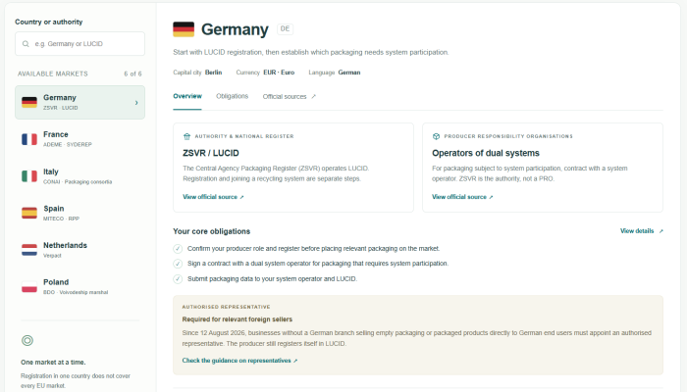Viewport: 687px width, 392px height.
Task: Check the guidance on representatives link
Action: coord(239,361)
